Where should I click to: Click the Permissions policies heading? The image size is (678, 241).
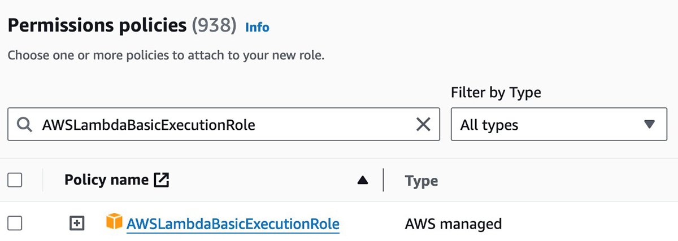tap(97, 25)
